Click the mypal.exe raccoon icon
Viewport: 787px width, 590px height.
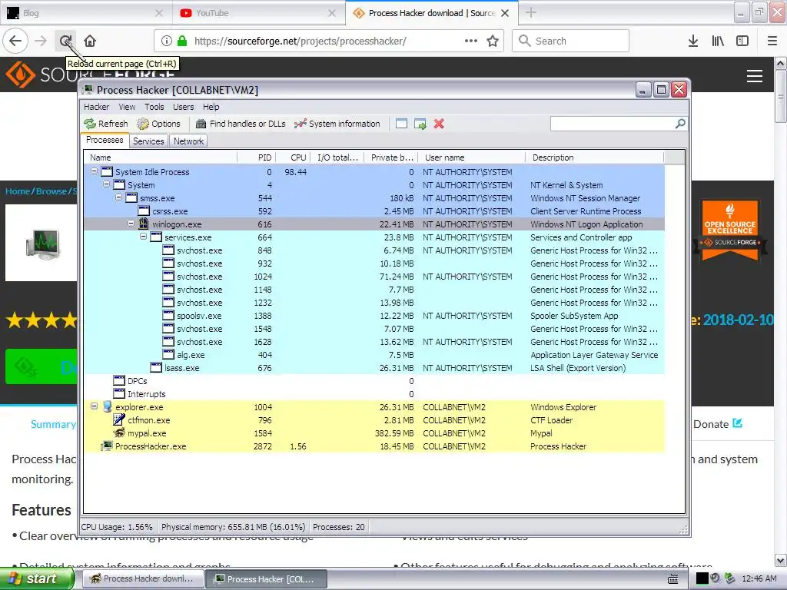119,433
